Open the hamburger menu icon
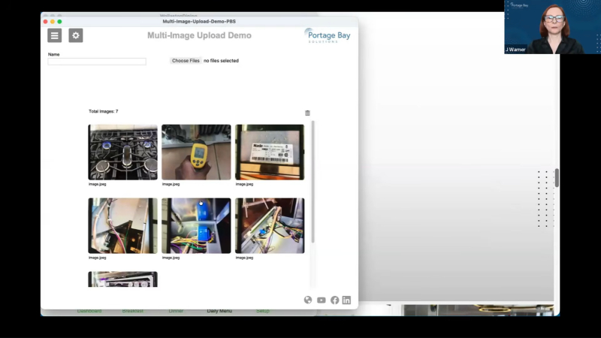601x338 pixels. 54,35
